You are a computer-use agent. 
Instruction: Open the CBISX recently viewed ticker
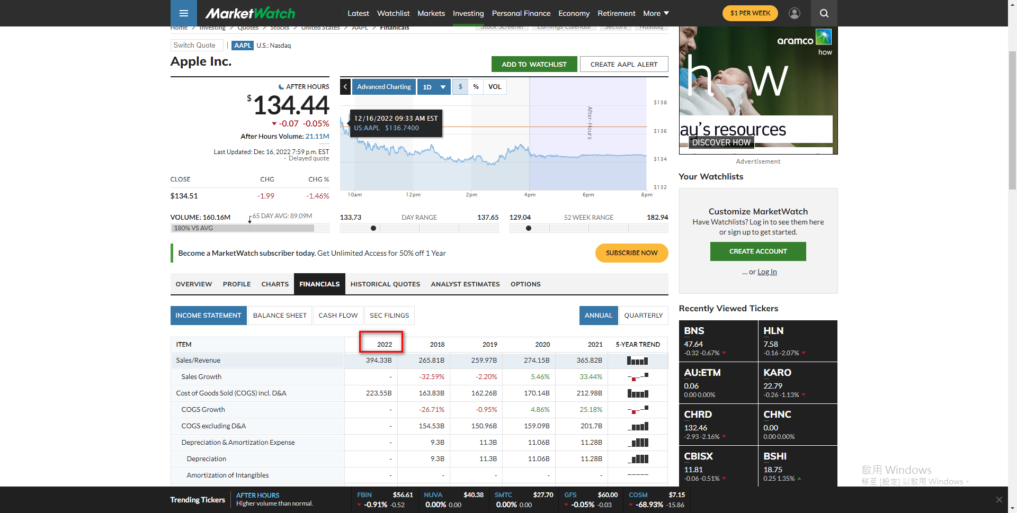(718, 466)
